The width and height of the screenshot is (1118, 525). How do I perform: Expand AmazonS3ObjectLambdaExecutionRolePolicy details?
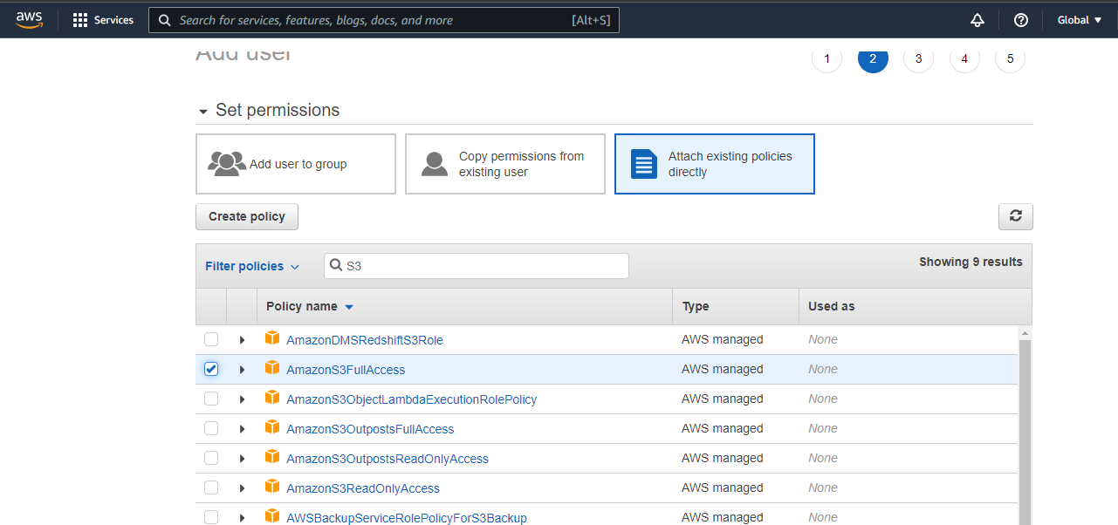click(242, 399)
